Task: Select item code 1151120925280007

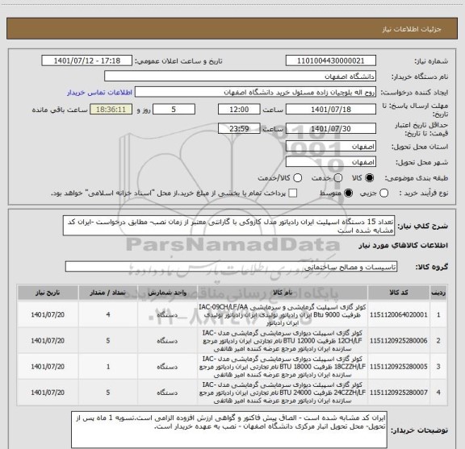Action: tap(399, 393)
